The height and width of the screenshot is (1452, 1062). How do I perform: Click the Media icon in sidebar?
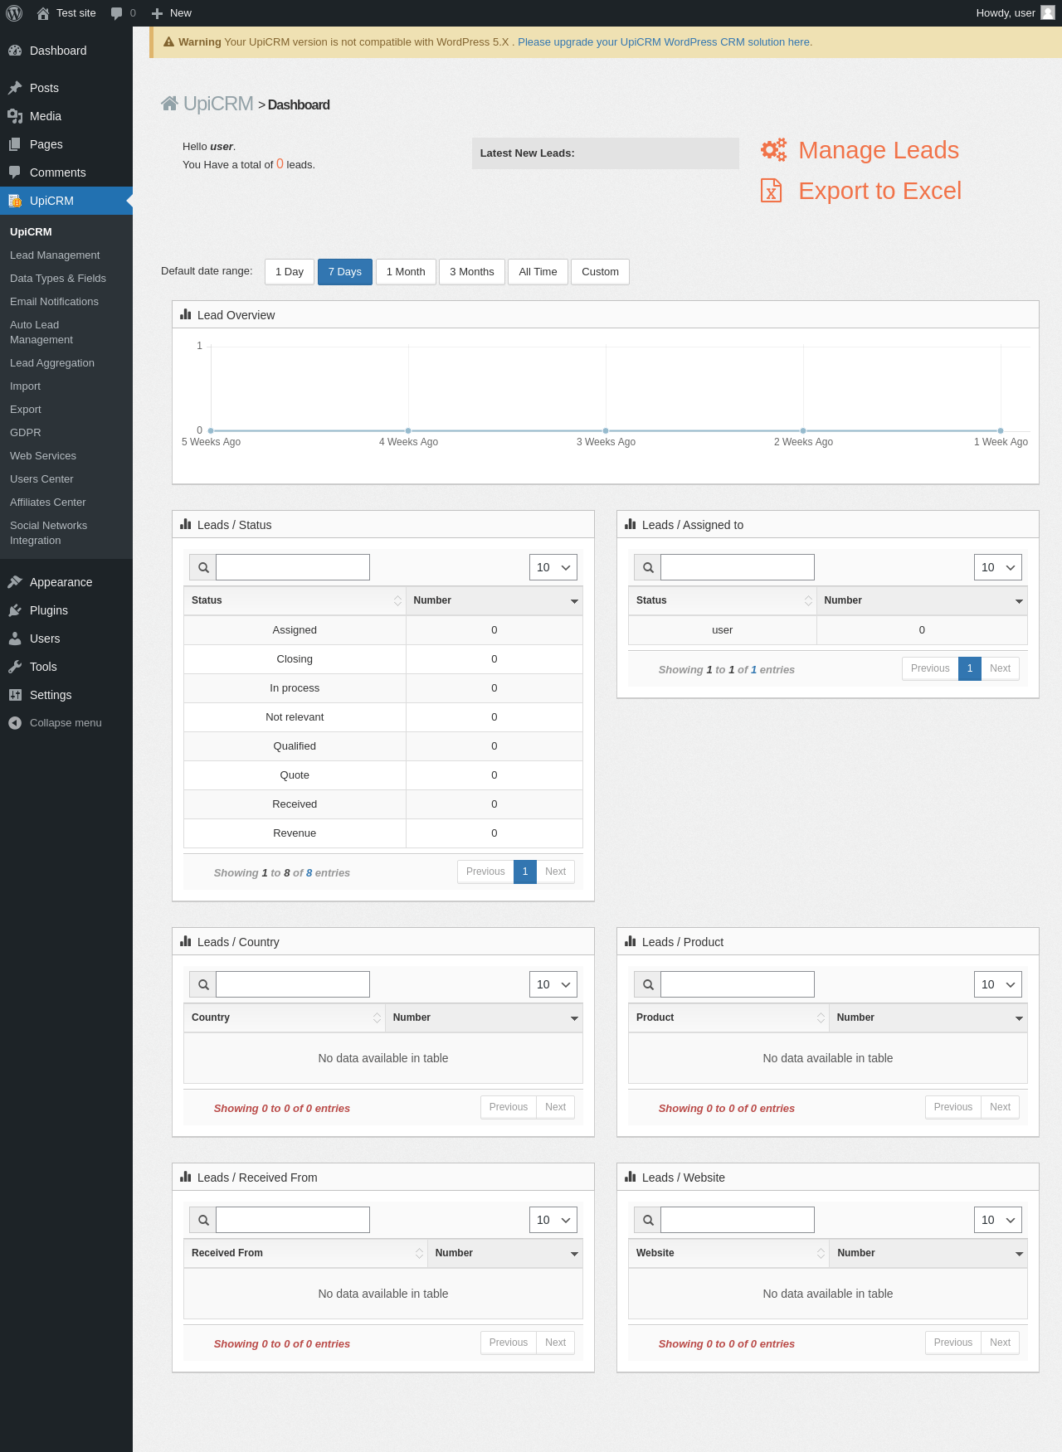click(x=15, y=116)
